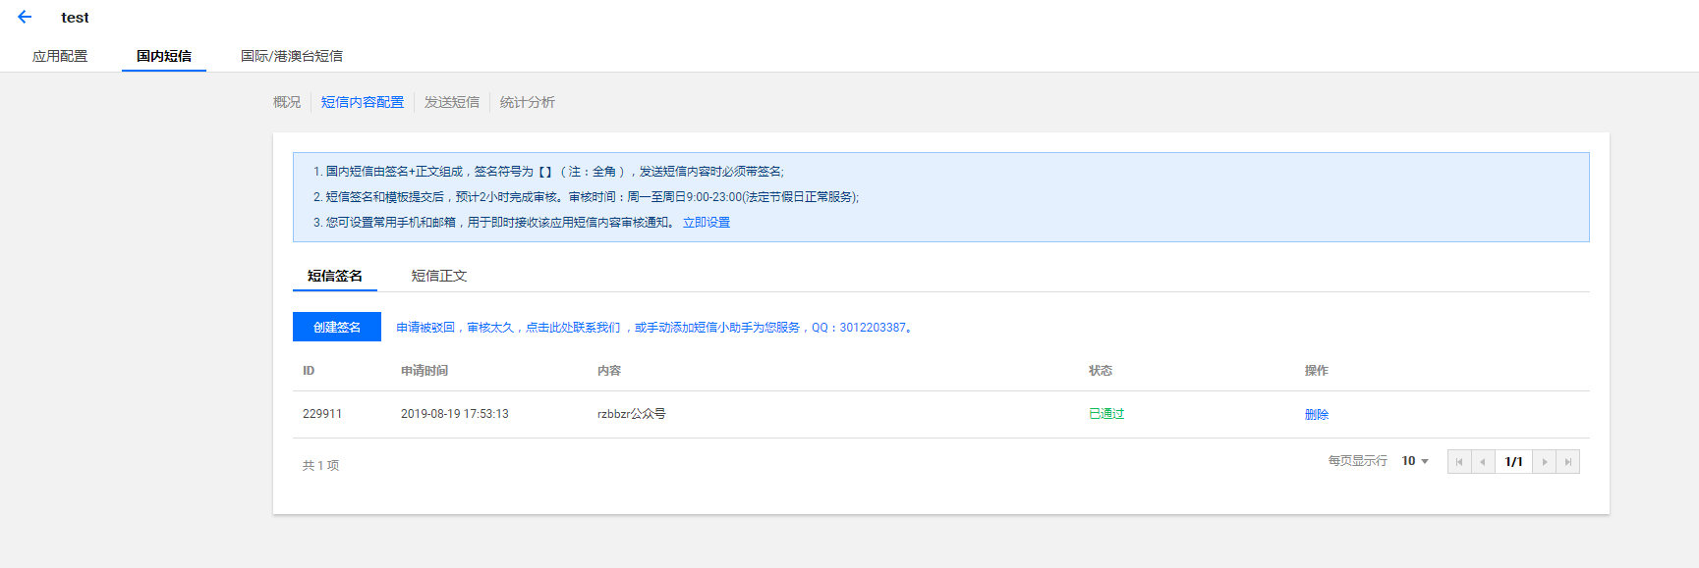Screen dimensions: 1699x568
Task: Open the 统计分析 section
Action: pyautogui.click(x=528, y=102)
